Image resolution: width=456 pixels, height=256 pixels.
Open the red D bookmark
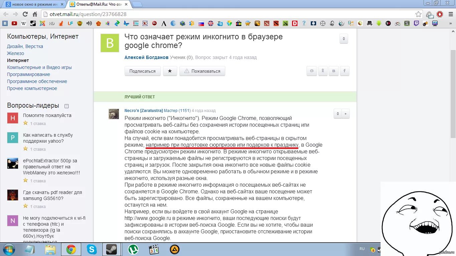(295, 23)
